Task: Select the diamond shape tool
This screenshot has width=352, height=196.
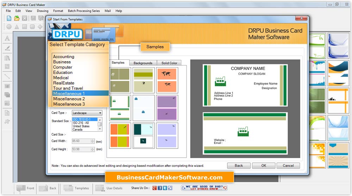Action: coord(40,27)
